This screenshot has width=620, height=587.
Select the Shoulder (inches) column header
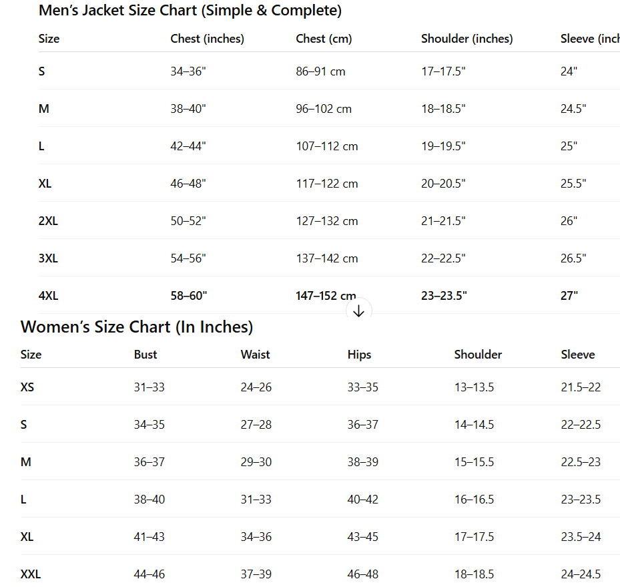467,39
